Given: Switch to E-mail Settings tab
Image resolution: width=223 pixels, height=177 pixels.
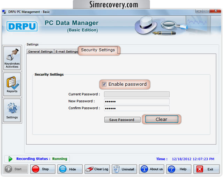Looking at the screenshot, I should click(x=66, y=51).
